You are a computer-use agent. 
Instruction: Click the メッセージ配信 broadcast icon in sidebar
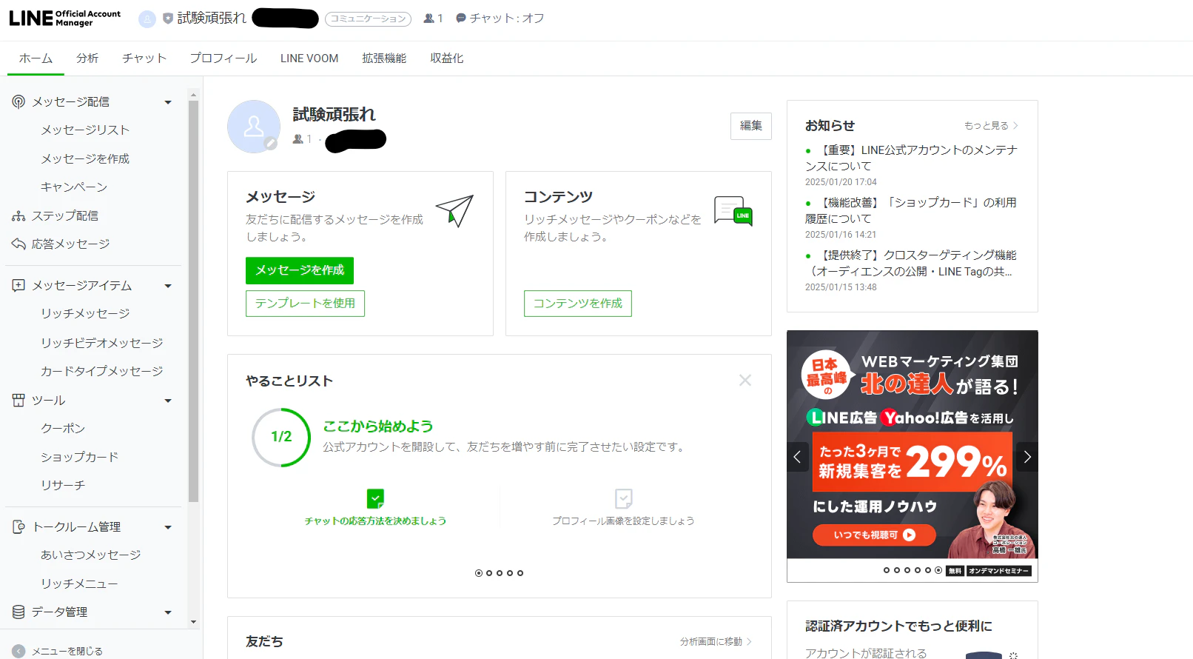19,101
